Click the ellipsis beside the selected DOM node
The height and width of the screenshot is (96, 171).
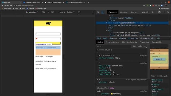[x=97, y=23]
